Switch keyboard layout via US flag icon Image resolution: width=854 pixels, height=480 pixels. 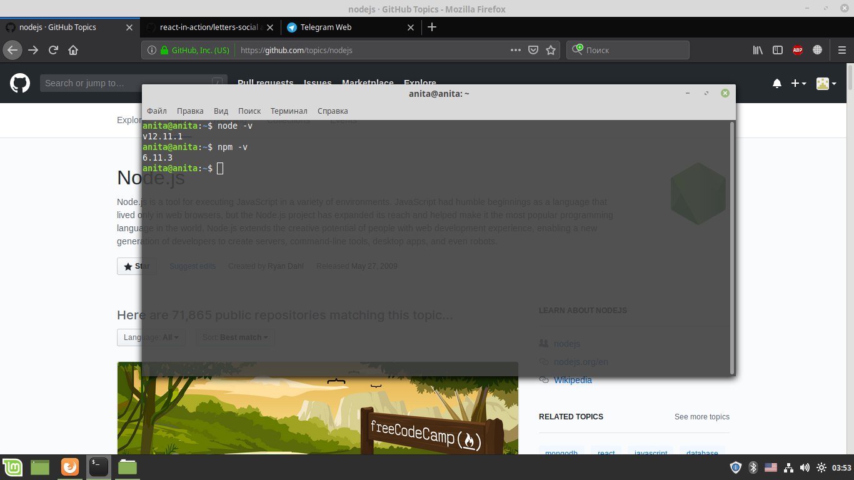[x=771, y=467]
